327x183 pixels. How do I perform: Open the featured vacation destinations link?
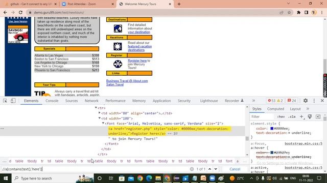click(139, 48)
